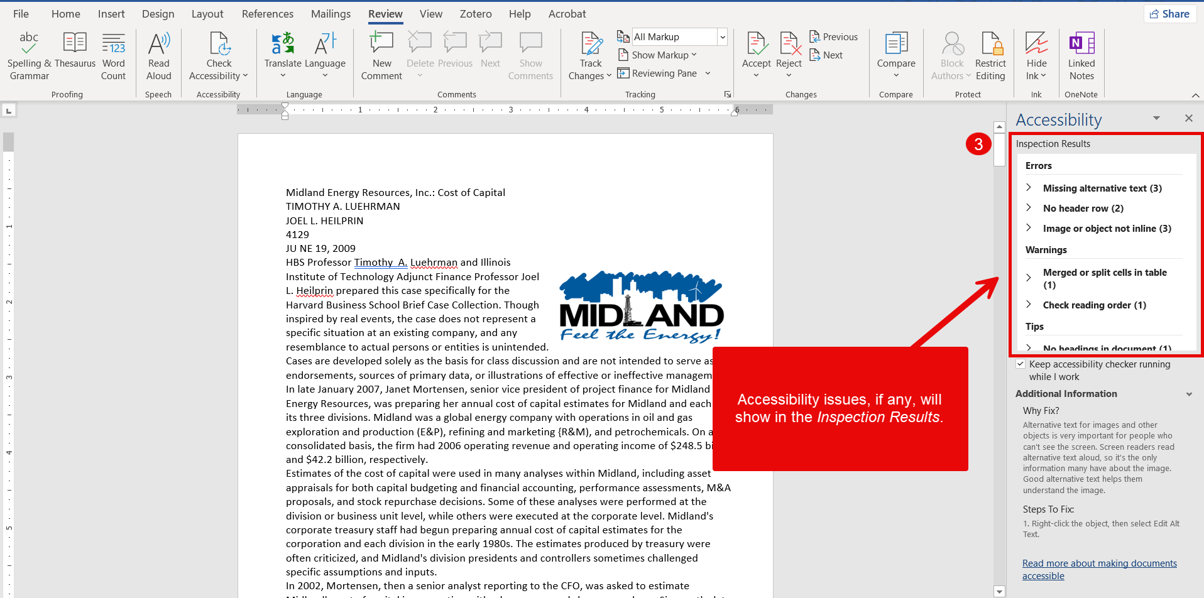Run Check Accessibility tool
1204x598 pixels.
pyautogui.click(x=219, y=55)
